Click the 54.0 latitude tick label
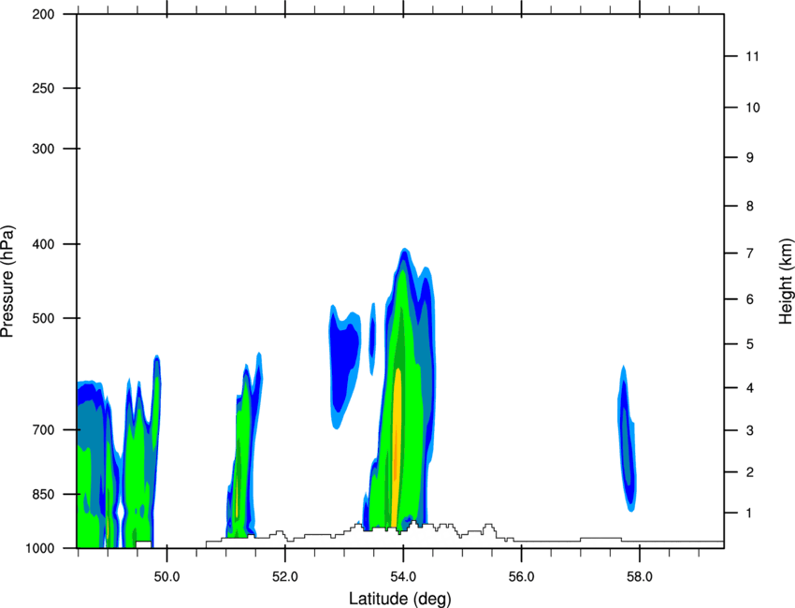Image resolution: width=795 pixels, height=608 pixels. (x=403, y=577)
